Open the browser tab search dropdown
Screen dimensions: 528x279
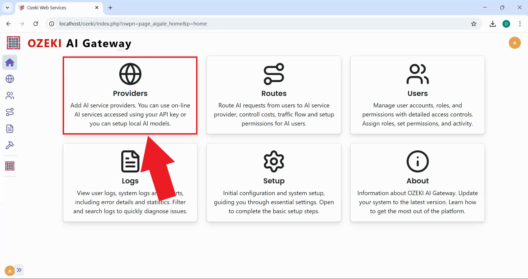tap(7, 7)
